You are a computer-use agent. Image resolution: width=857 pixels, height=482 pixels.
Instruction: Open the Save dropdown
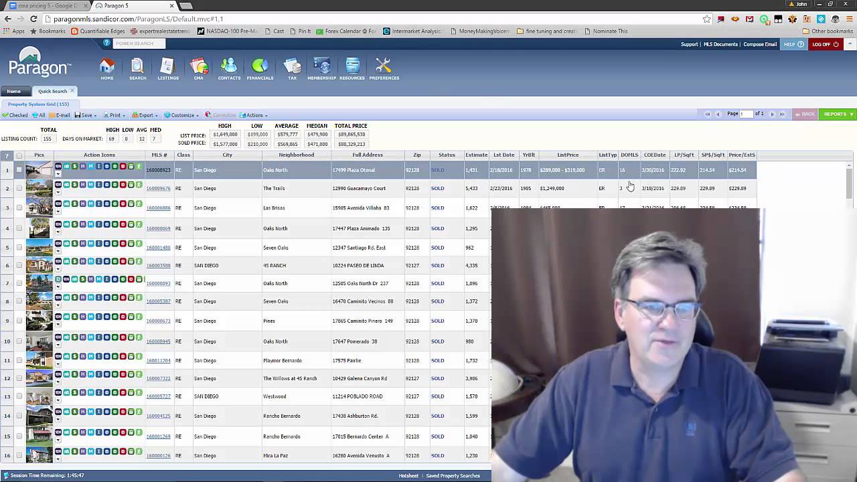pos(85,115)
